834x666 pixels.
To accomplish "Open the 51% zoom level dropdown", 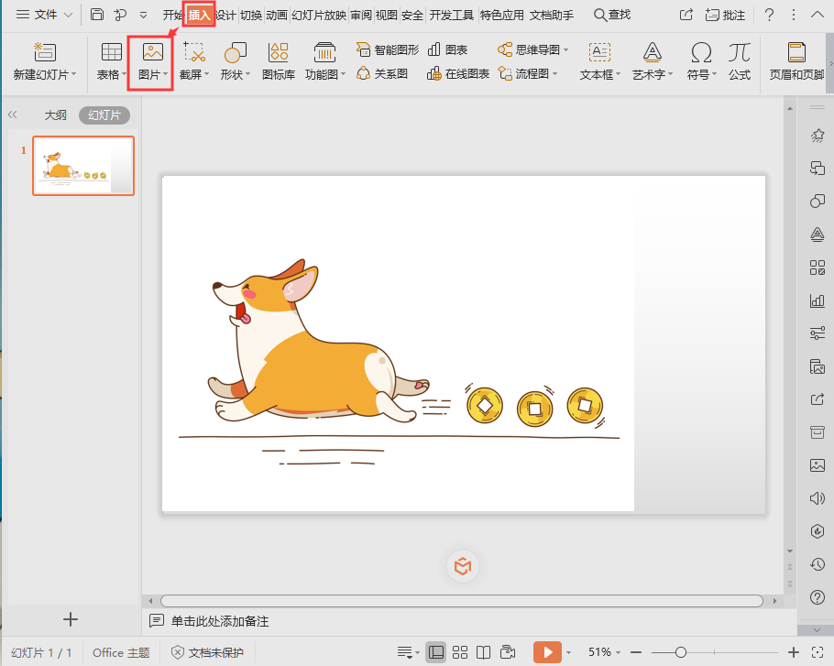I will (x=606, y=652).
